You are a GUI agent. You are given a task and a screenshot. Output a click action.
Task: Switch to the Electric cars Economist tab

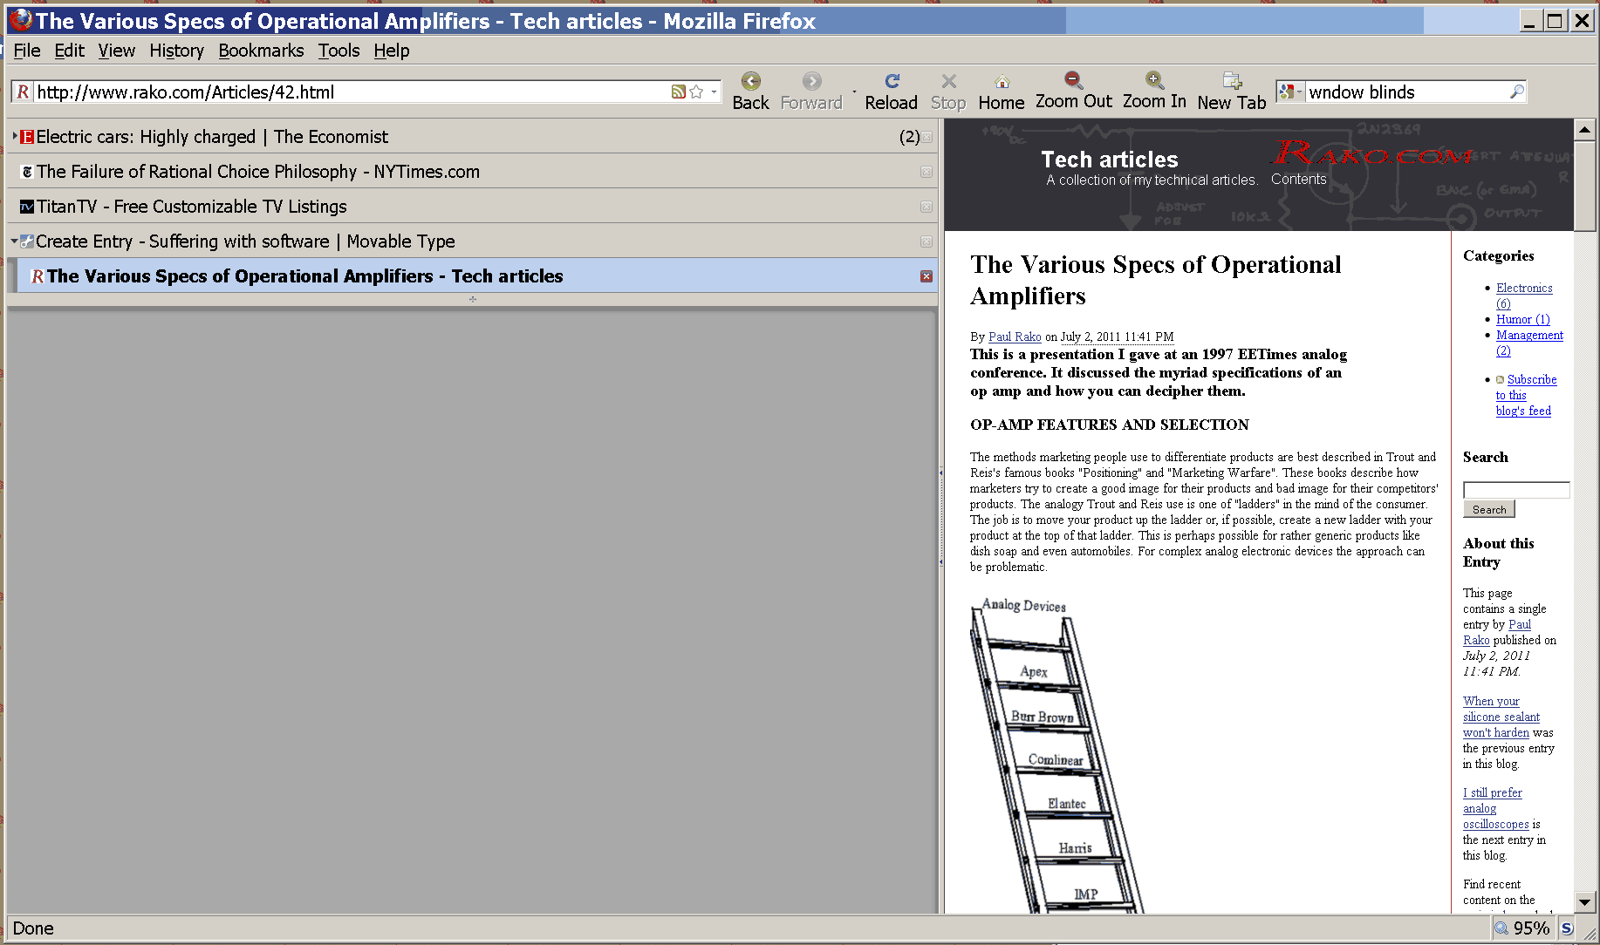[473, 137]
